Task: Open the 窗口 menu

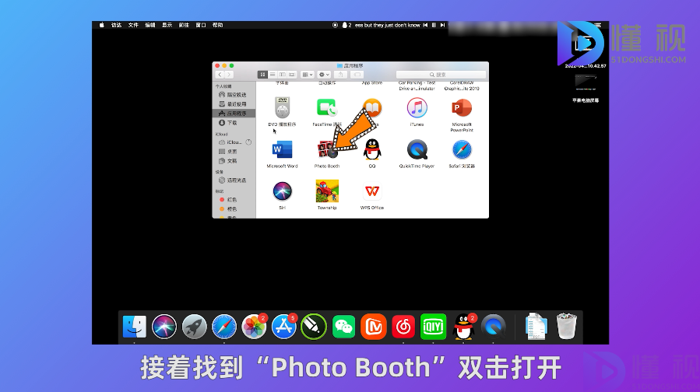Action: 201,25
